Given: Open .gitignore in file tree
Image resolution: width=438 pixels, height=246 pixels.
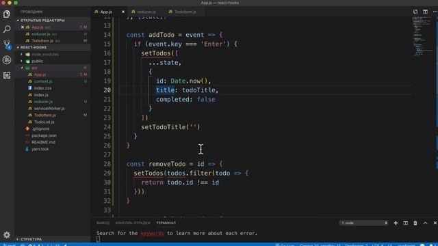Looking at the screenshot, I should (x=53, y=128).
